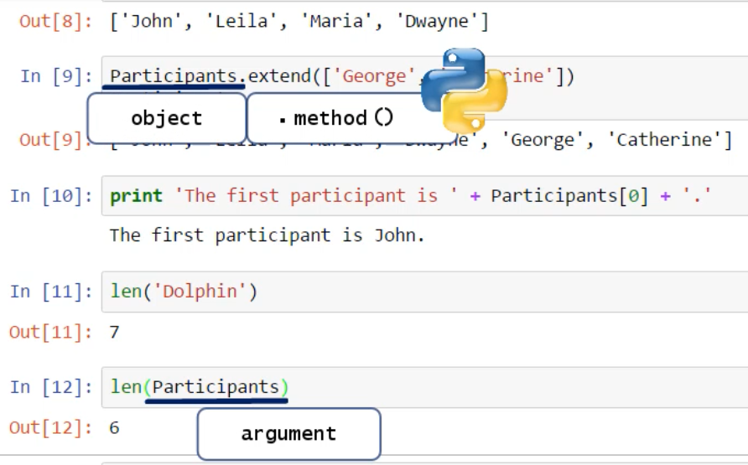Image resolution: width=748 pixels, height=465 pixels.
Task: Click the Out[12] prompt label
Action: 51,427
